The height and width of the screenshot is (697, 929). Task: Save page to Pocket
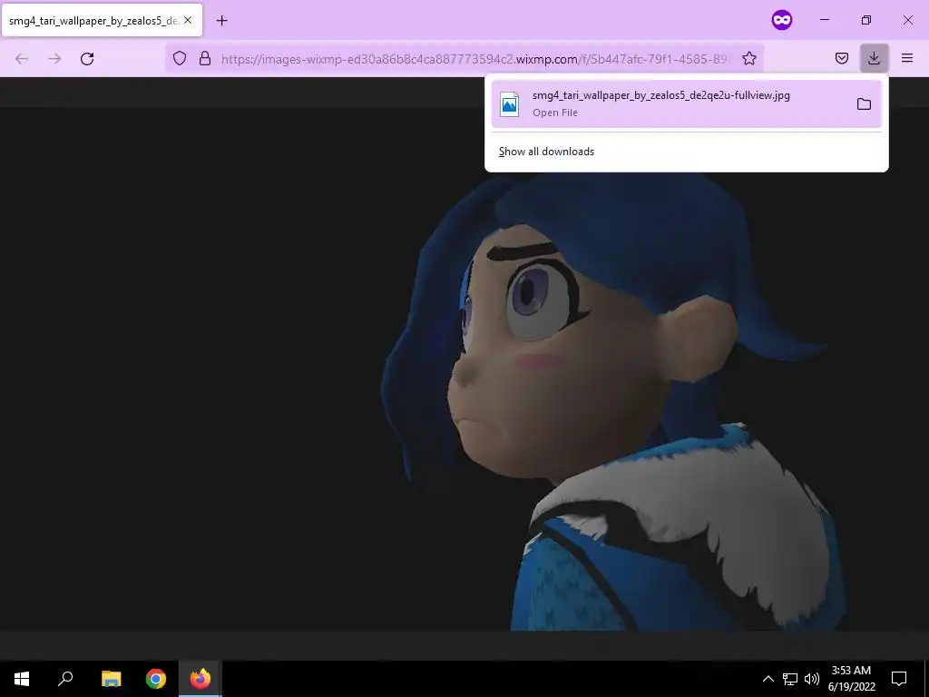coord(841,58)
